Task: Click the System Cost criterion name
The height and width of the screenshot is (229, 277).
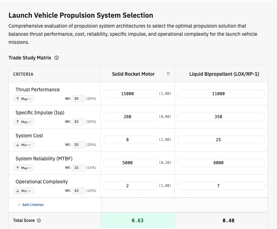Action: [29, 136]
